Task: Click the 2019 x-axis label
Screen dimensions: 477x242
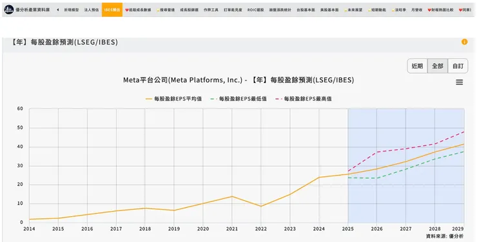Action: [174, 228]
